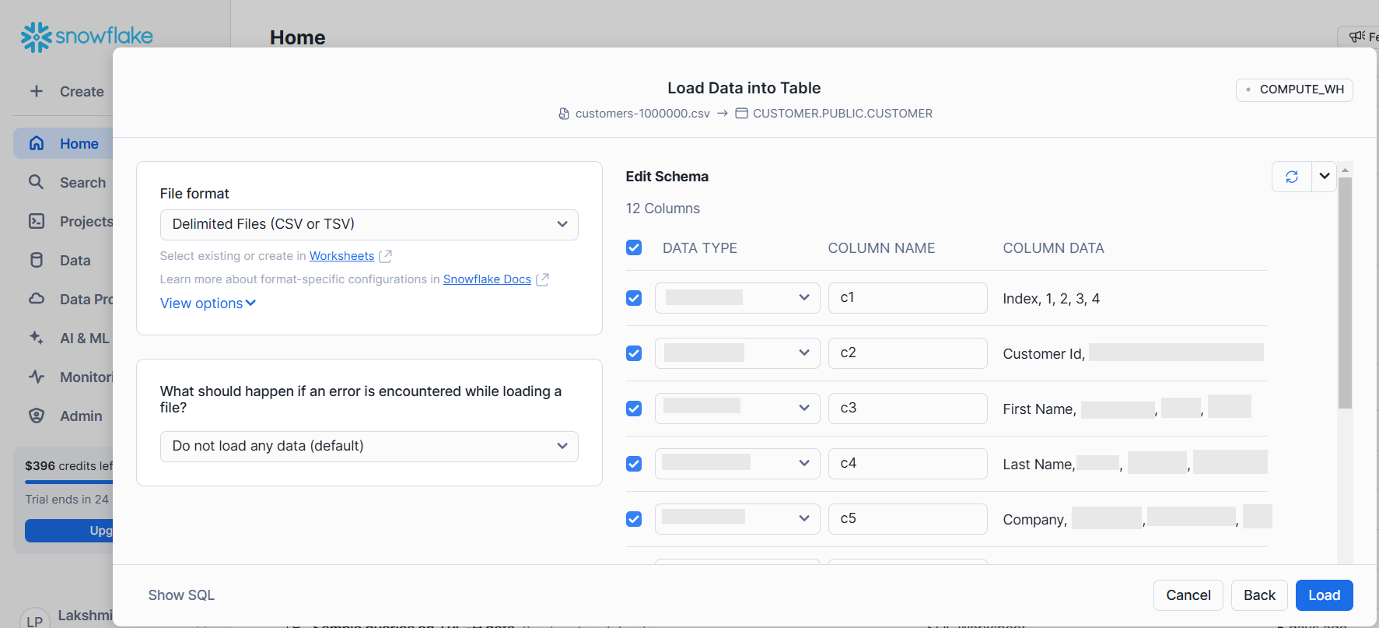Image resolution: width=1379 pixels, height=628 pixels.
Task: Click the refresh schema icon button
Action: pos(1291,177)
